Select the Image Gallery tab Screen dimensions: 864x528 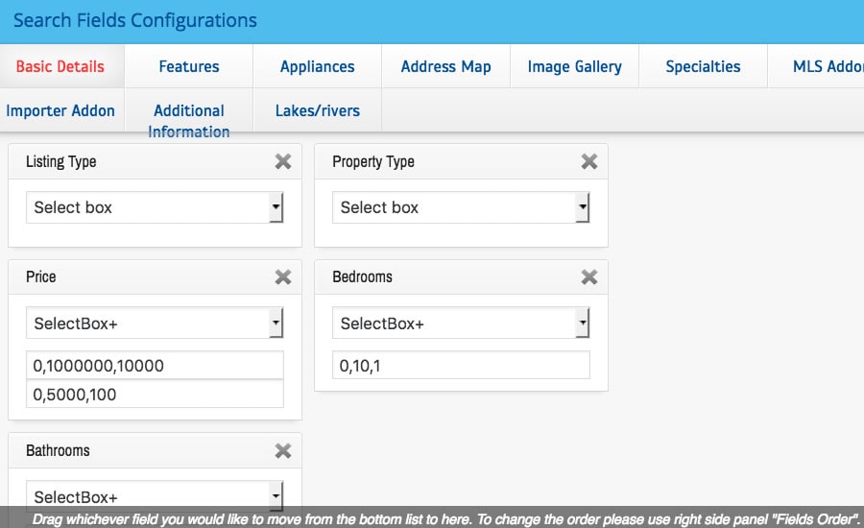point(574,66)
